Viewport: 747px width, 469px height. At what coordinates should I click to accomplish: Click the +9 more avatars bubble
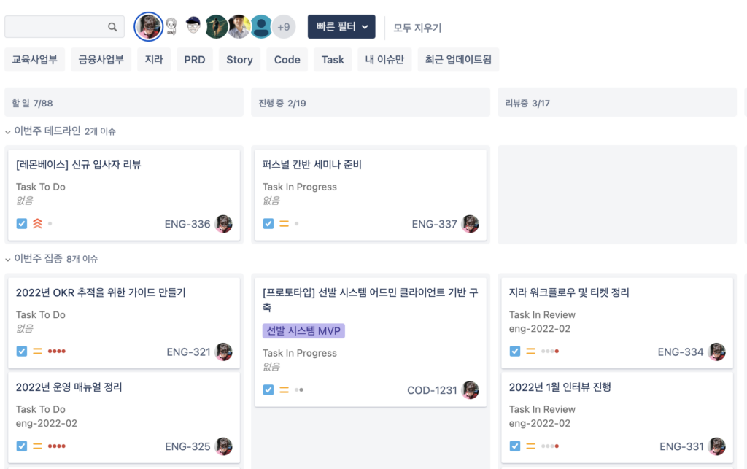(283, 27)
